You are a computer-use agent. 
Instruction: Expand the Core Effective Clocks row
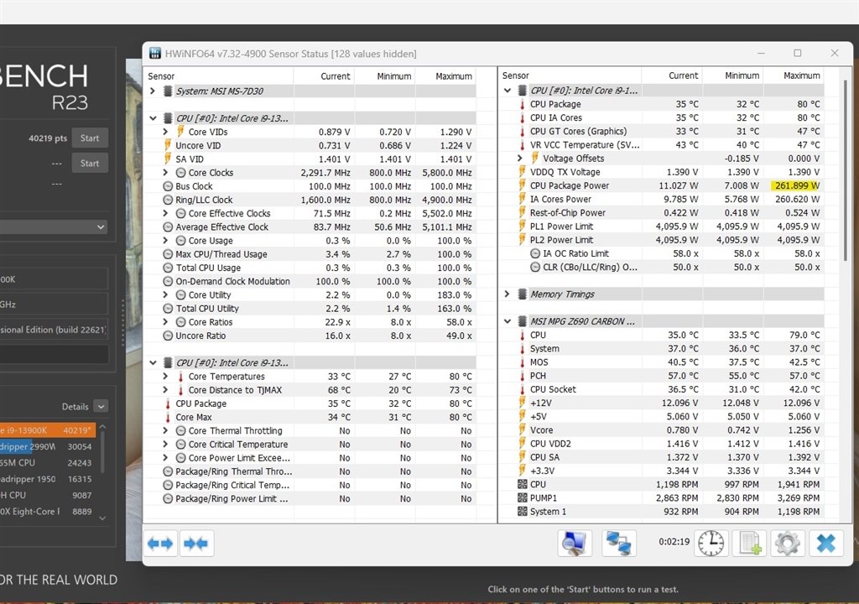tap(165, 213)
